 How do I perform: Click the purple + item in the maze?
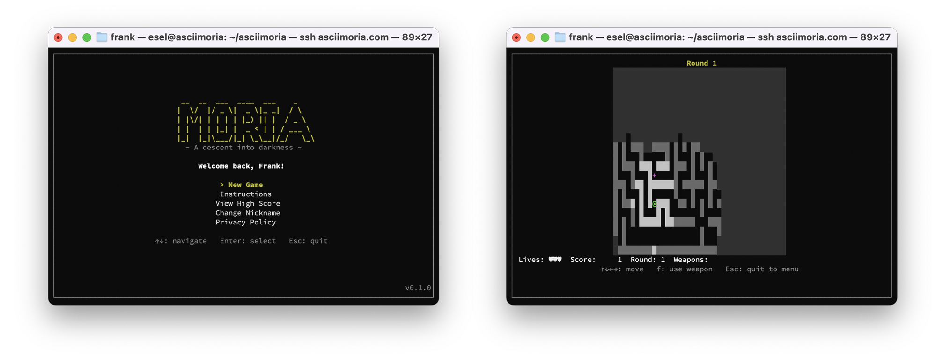tap(654, 175)
